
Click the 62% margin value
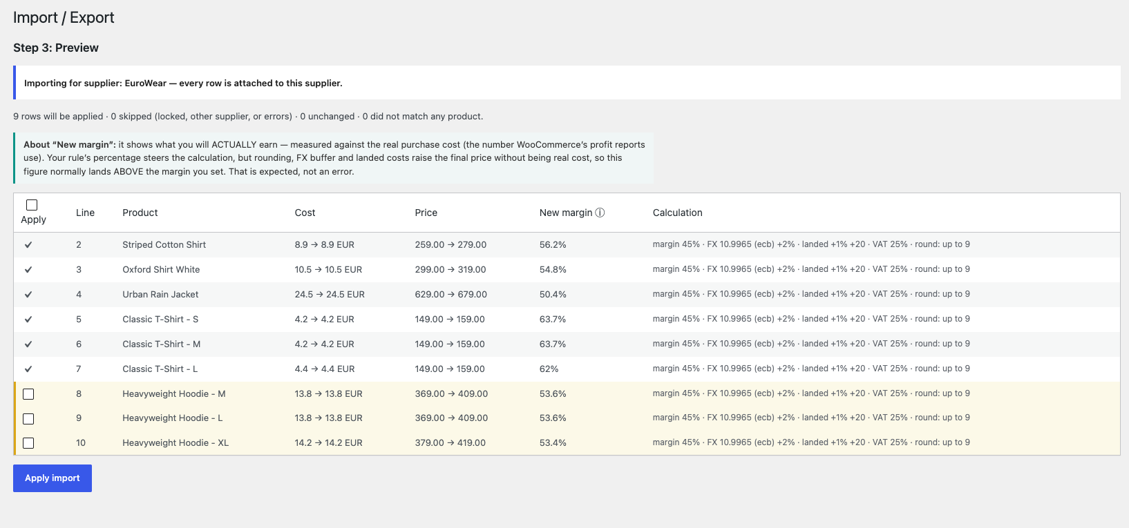[549, 369]
